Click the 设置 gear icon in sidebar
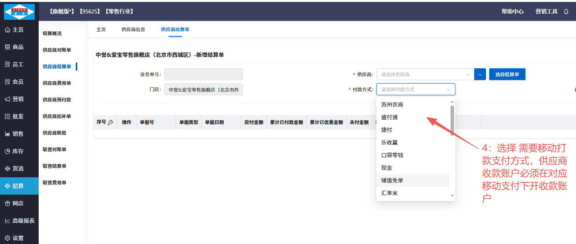 pyautogui.click(x=7, y=238)
